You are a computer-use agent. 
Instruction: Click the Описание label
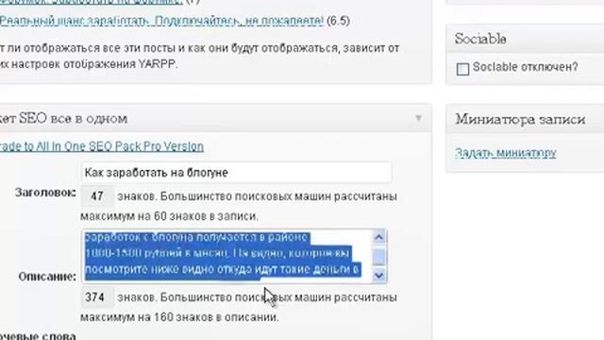click(x=47, y=277)
